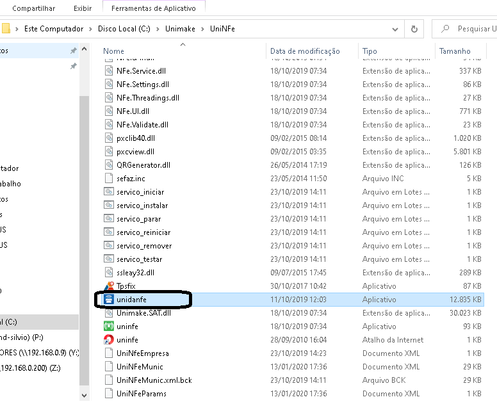This screenshot has width=497, height=404.
Task: Open the Exibir ribbon tab
Action: point(83,8)
